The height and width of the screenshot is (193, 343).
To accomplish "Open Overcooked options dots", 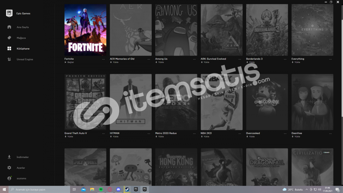I will pyautogui.click(x=285, y=134).
